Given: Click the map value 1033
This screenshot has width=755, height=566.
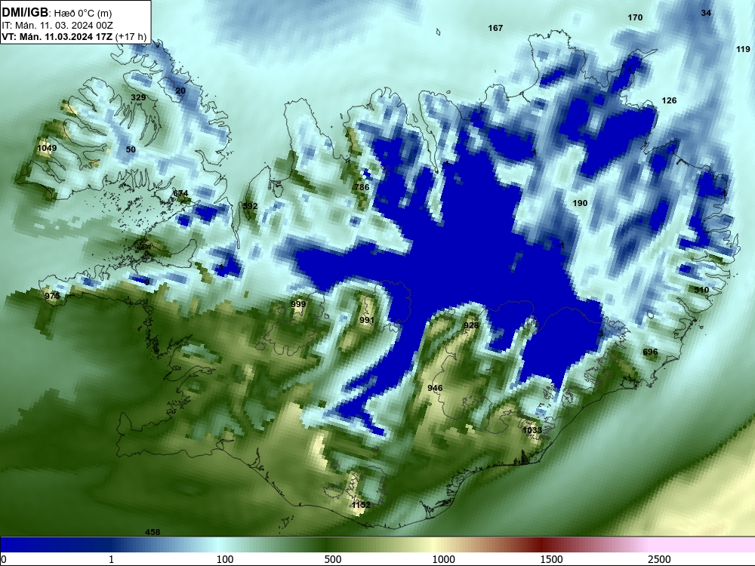Looking at the screenshot, I should (532, 430).
